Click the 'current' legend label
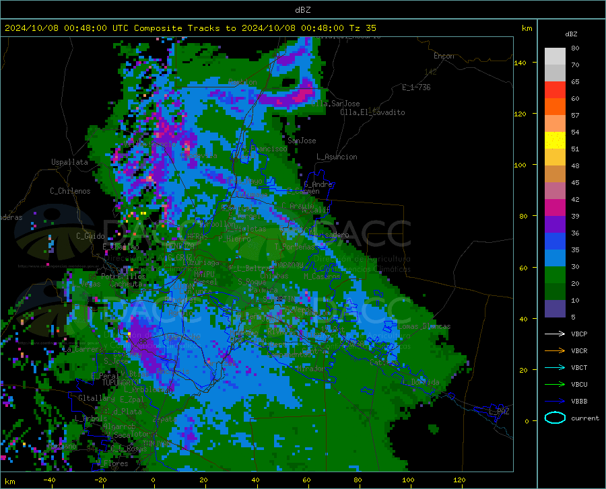Image resolution: width=606 pixels, height=489 pixels. (584, 418)
